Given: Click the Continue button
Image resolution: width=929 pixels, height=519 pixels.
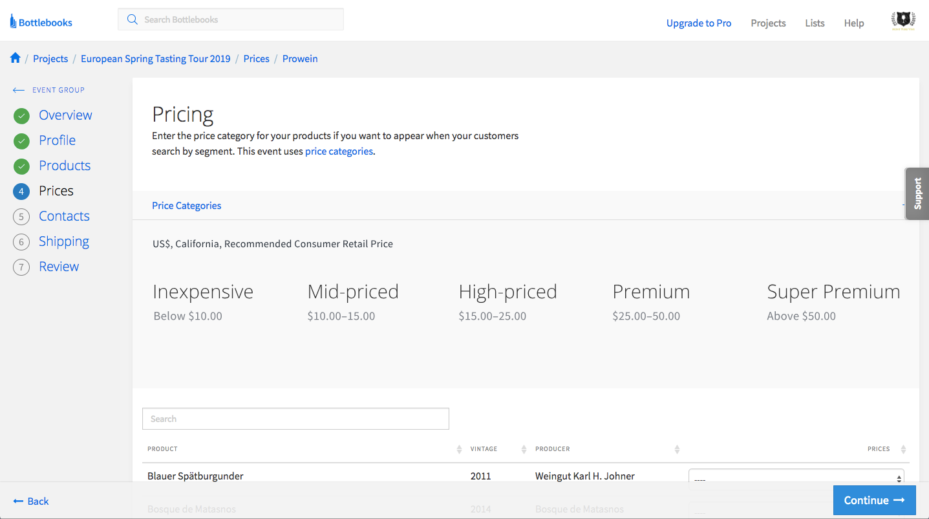Looking at the screenshot, I should 874,500.
